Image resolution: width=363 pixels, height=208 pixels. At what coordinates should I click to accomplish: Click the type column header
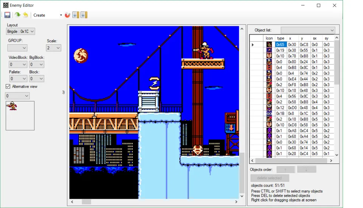point(281,38)
